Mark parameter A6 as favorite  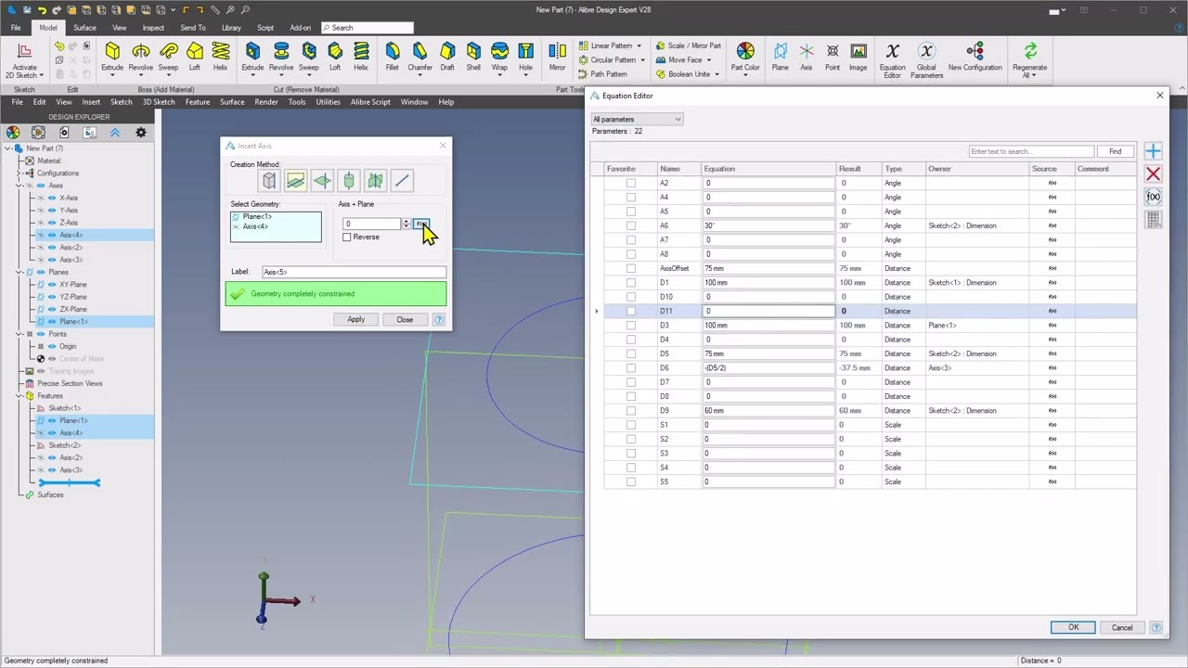[631, 225]
